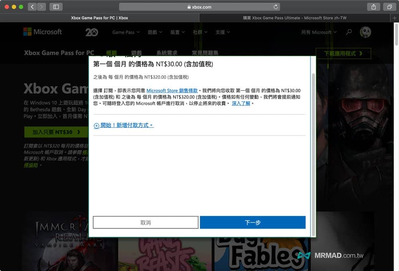Viewport: 399px width, 271px height.
Task: Open the Safari share icon
Action: (373, 7)
